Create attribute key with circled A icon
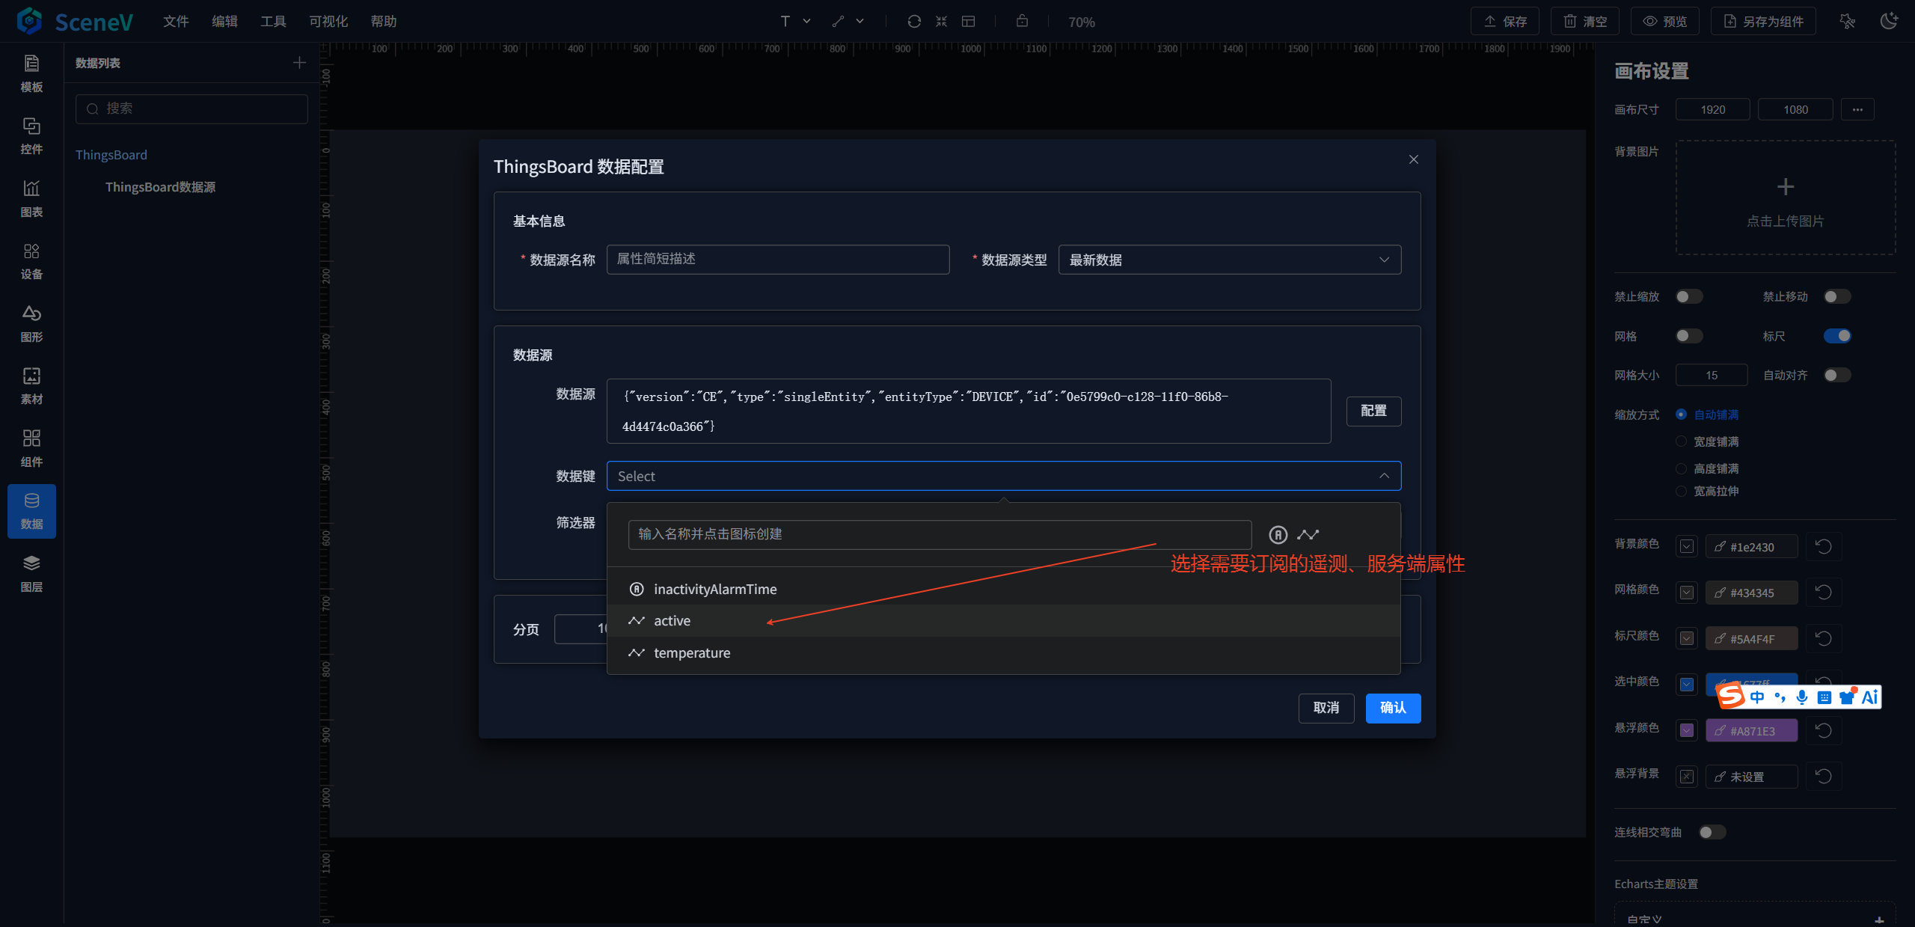The image size is (1915, 927). tap(1278, 534)
